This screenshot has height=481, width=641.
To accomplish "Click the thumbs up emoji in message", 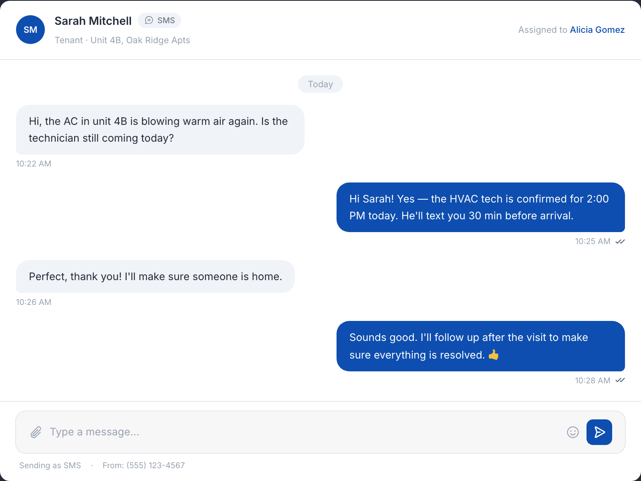I will [494, 355].
